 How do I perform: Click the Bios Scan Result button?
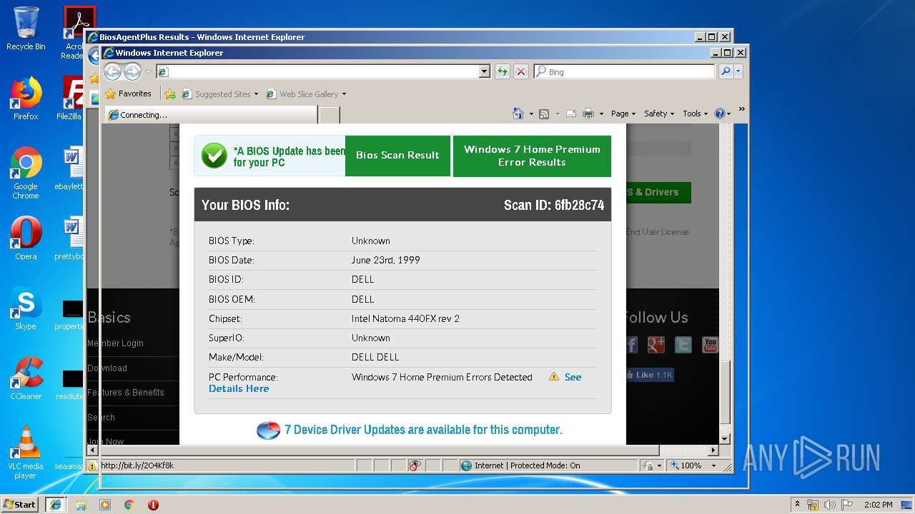click(x=397, y=155)
